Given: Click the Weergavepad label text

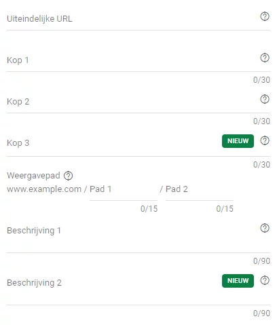Looking at the screenshot, I should pos(33,176).
